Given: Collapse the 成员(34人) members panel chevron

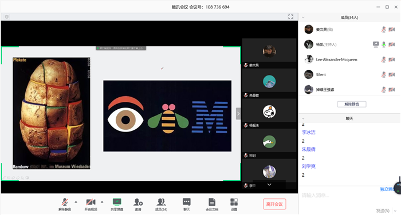Looking at the screenshot, I should click(303, 17).
